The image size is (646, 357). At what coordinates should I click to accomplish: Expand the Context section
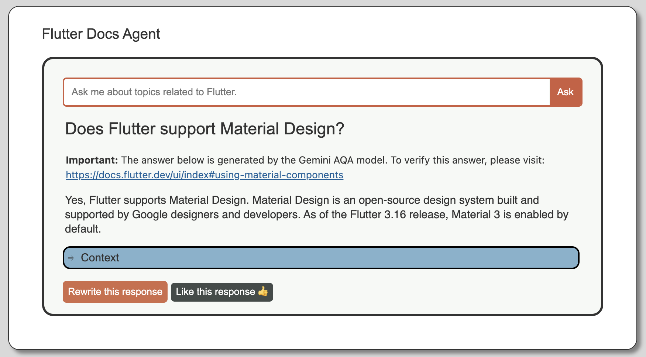tap(320, 258)
